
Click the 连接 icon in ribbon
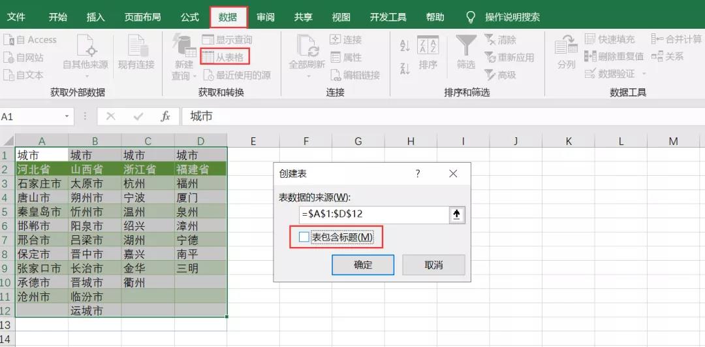[x=336, y=40]
